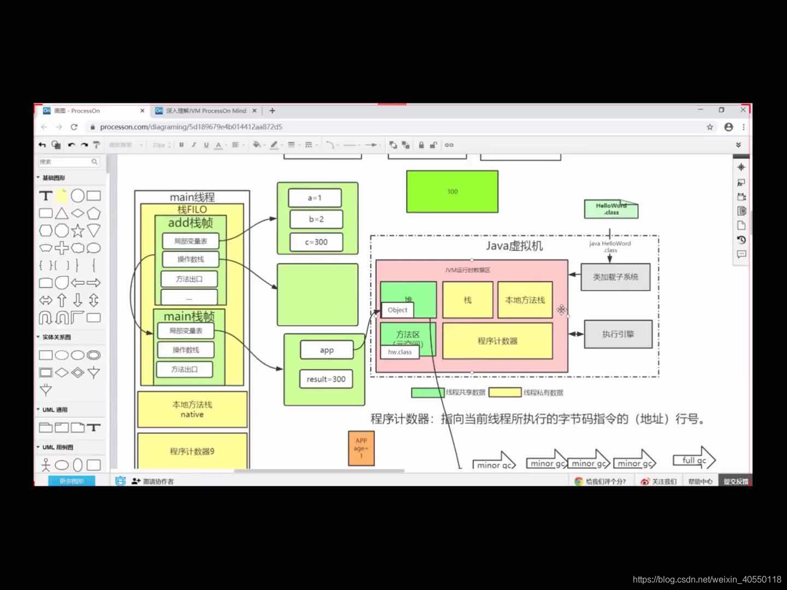Open the 帮助中心 help center link

pos(700,481)
